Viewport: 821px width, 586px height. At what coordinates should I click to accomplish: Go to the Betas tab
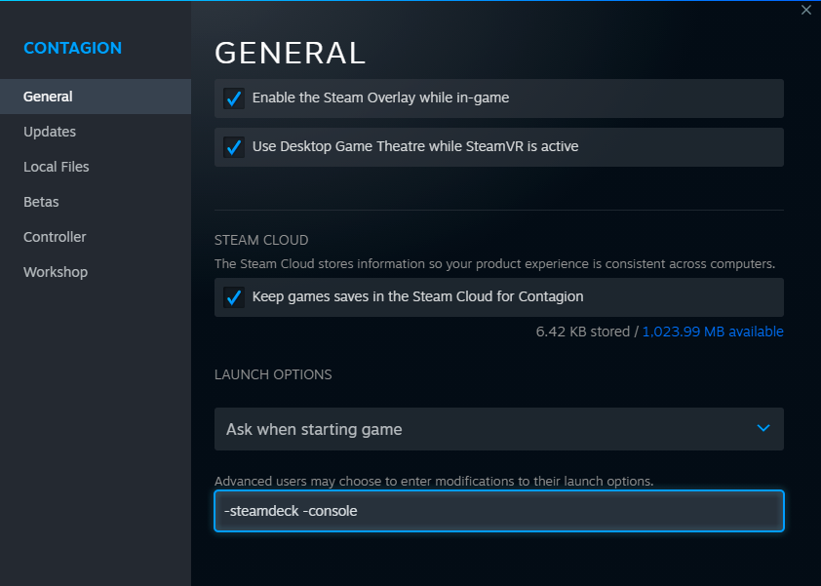pyautogui.click(x=41, y=202)
